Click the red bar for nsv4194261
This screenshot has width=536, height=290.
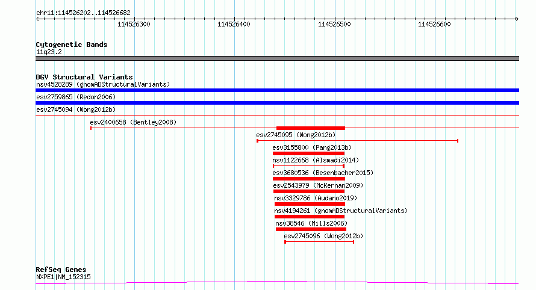coord(310,217)
